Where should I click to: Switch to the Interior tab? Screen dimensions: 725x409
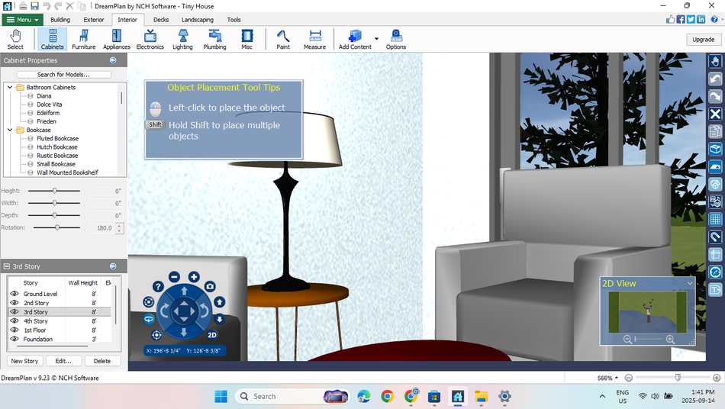(127, 20)
